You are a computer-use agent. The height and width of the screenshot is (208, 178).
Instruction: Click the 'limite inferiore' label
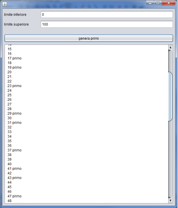pos(15,15)
